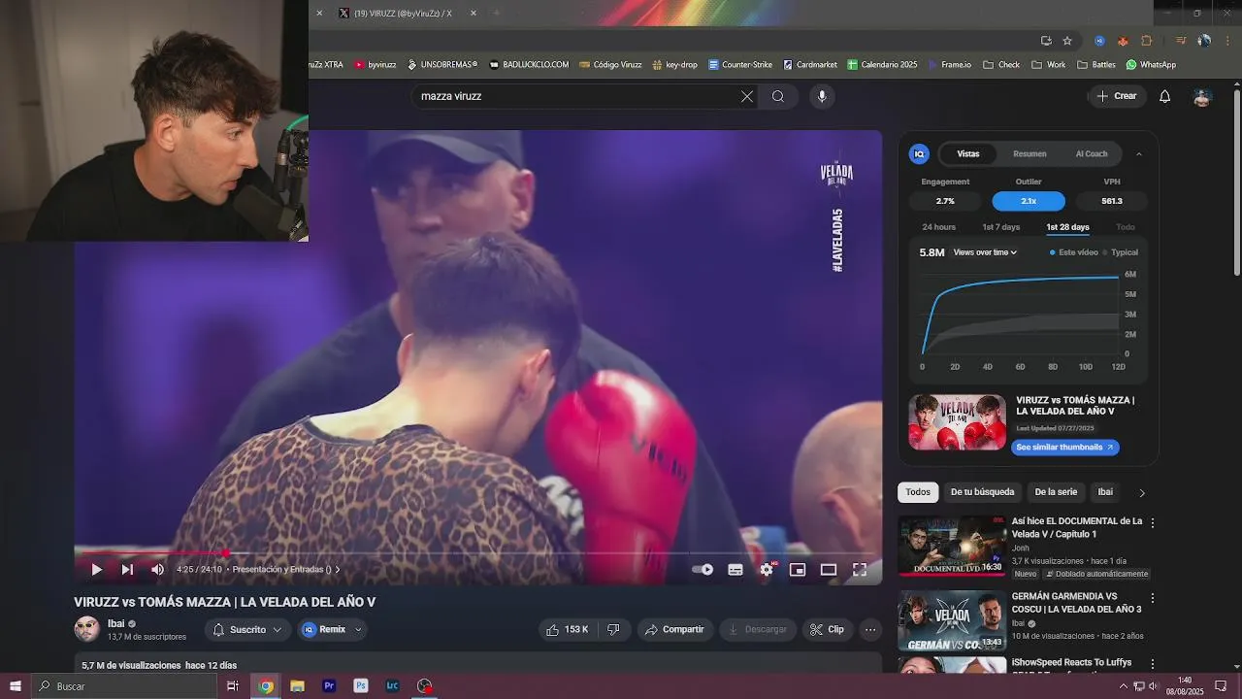Bookmark this page with star icon
Screen dimensions: 1242x699
click(1067, 41)
